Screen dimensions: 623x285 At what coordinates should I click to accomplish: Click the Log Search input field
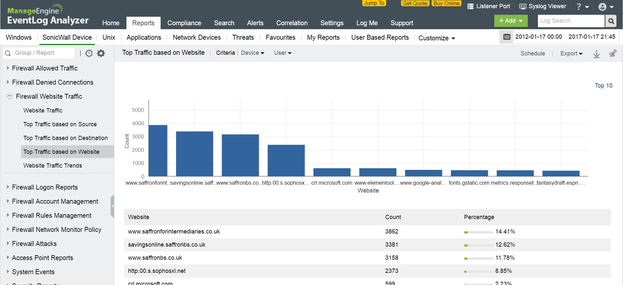click(571, 21)
